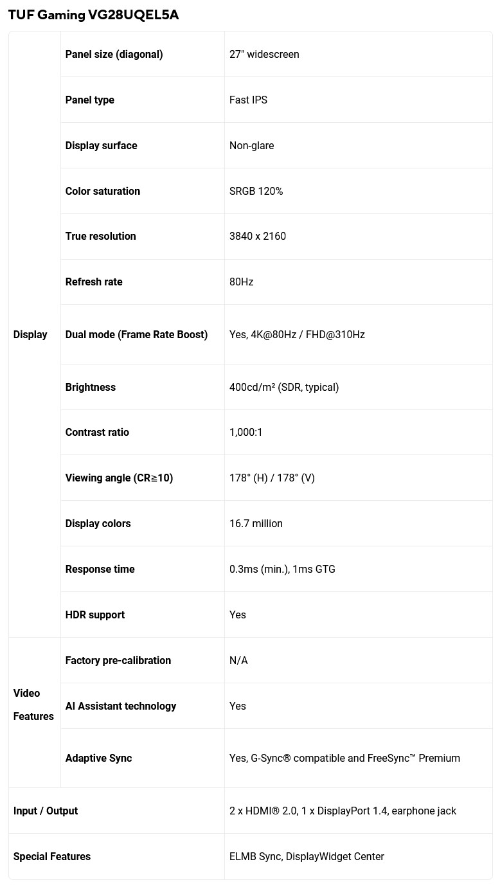The height and width of the screenshot is (889, 500).
Task: Select the SRGB 120% value
Action: coord(256,192)
